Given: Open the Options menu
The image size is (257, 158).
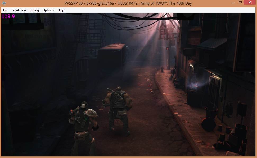Looking at the screenshot, I should click(x=48, y=10).
